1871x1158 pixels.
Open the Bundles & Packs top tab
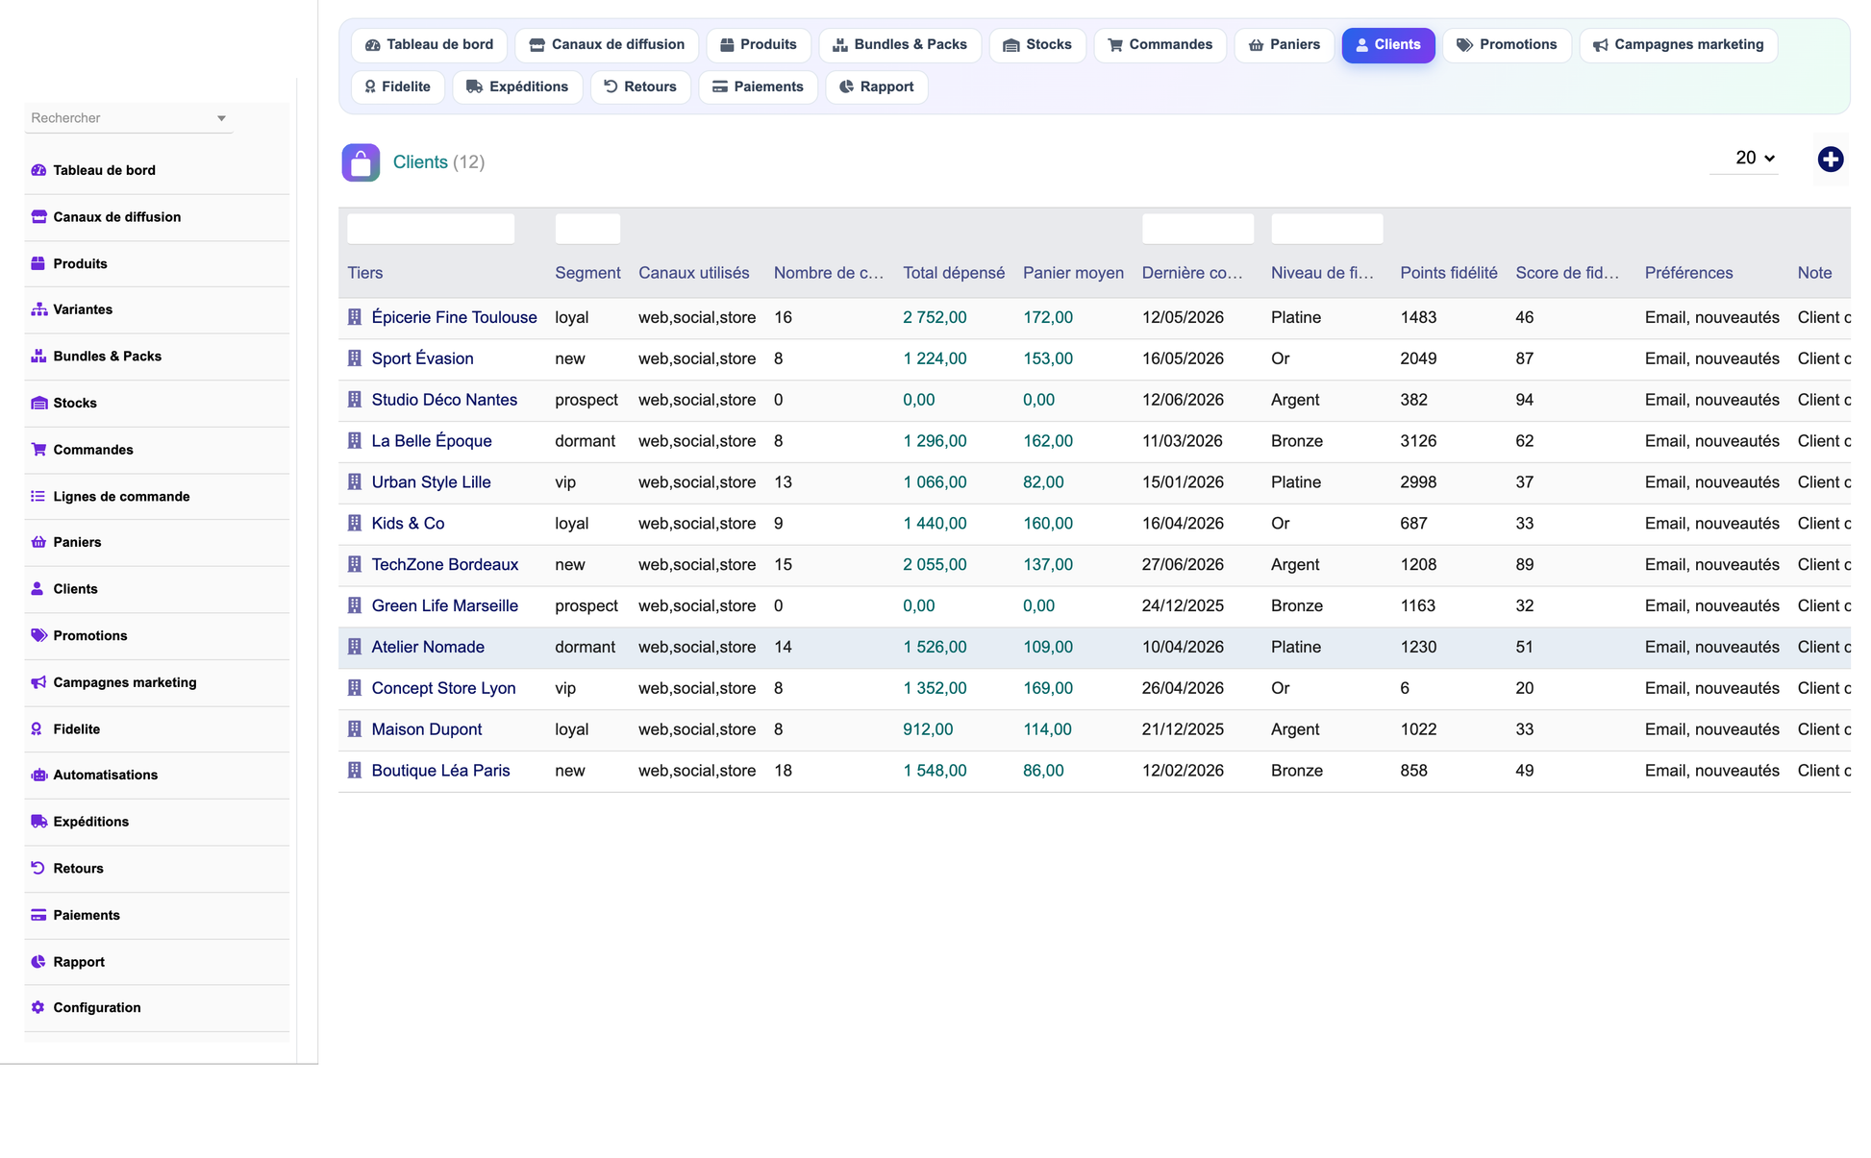tap(899, 45)
